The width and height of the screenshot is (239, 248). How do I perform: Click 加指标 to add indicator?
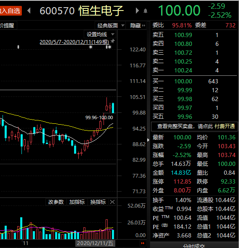77,202
